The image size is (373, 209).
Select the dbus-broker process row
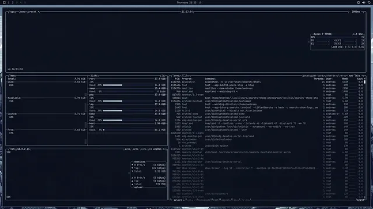(x=267, y=168)
